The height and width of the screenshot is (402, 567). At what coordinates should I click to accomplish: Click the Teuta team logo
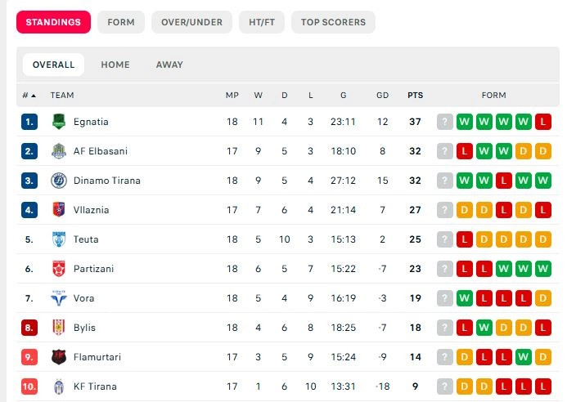click(x=58, y=239)
